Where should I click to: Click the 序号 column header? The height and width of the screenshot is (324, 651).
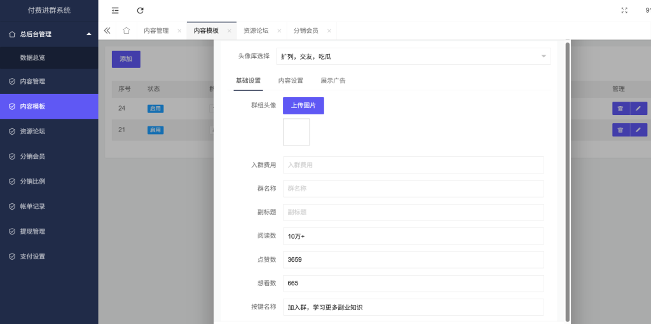point(125,89)
